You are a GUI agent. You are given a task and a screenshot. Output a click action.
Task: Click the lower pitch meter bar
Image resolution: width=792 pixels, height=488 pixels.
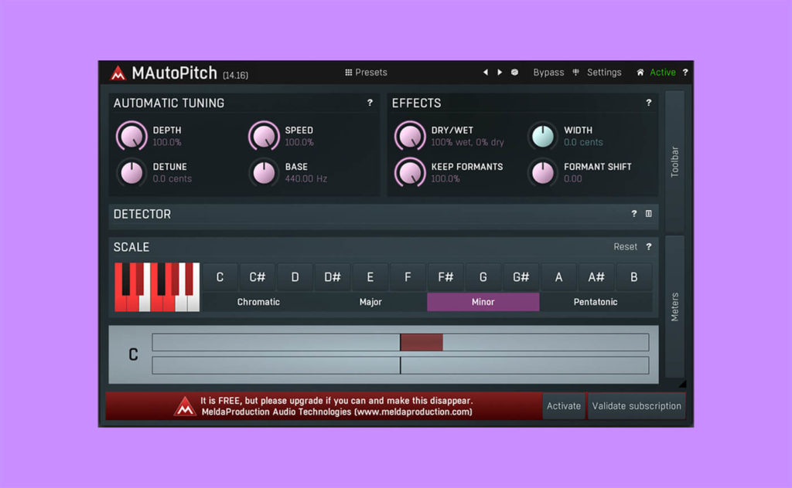coord(401,365)
